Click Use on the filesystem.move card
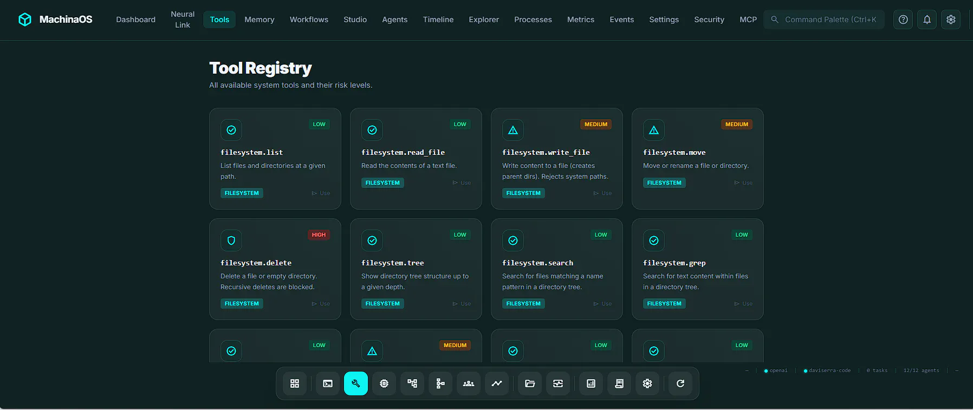973x410 pixels. point(743,183)
